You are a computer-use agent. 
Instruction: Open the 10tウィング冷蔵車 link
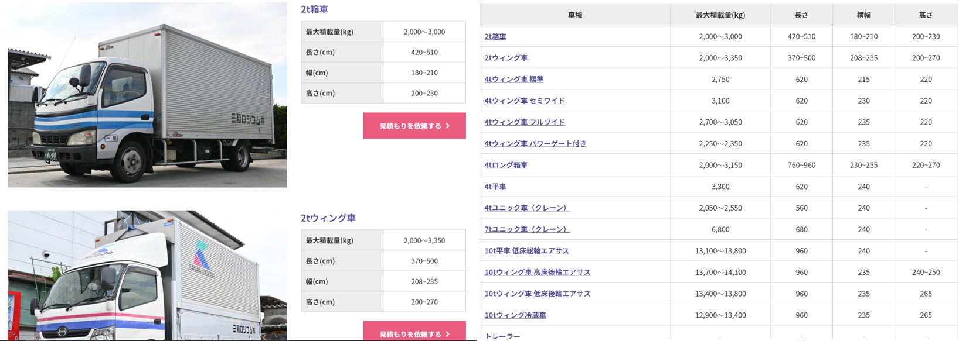pos(515,315)
